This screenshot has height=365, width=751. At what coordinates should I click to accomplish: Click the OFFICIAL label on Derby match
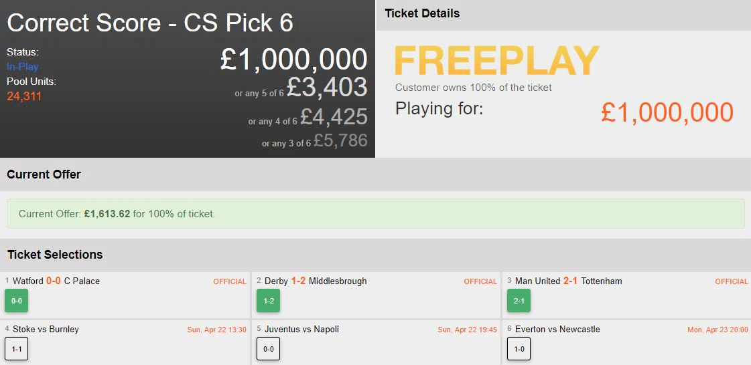(480, 281)
